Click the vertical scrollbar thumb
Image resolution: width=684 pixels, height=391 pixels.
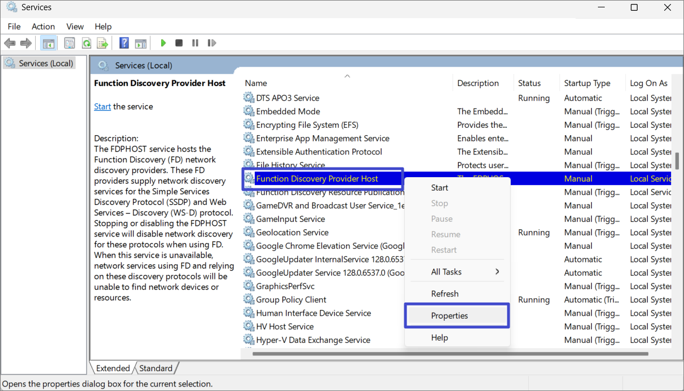(x=677, y=160)
